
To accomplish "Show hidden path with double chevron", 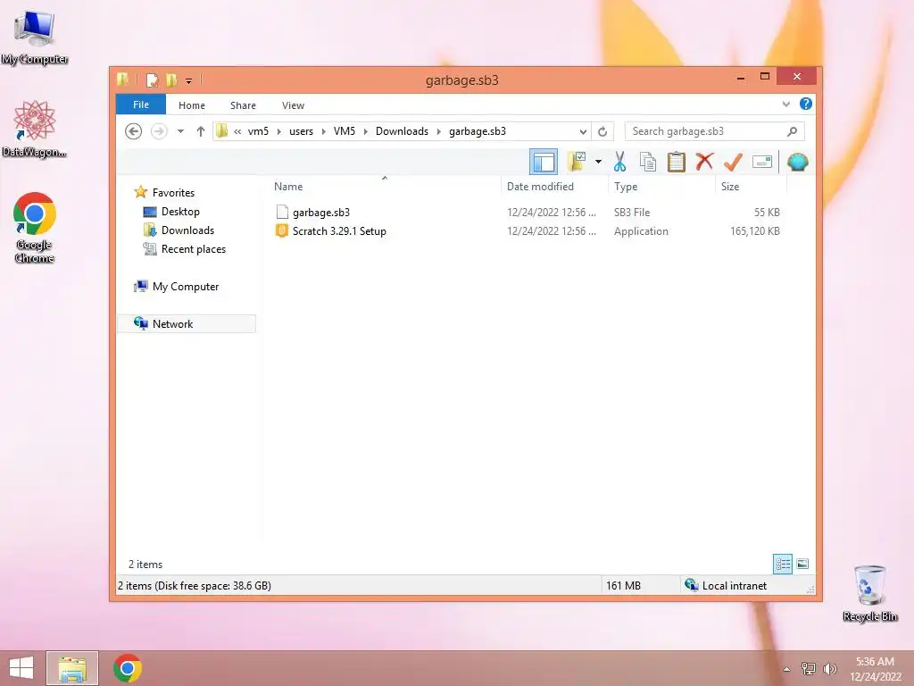I will [237, 131].
